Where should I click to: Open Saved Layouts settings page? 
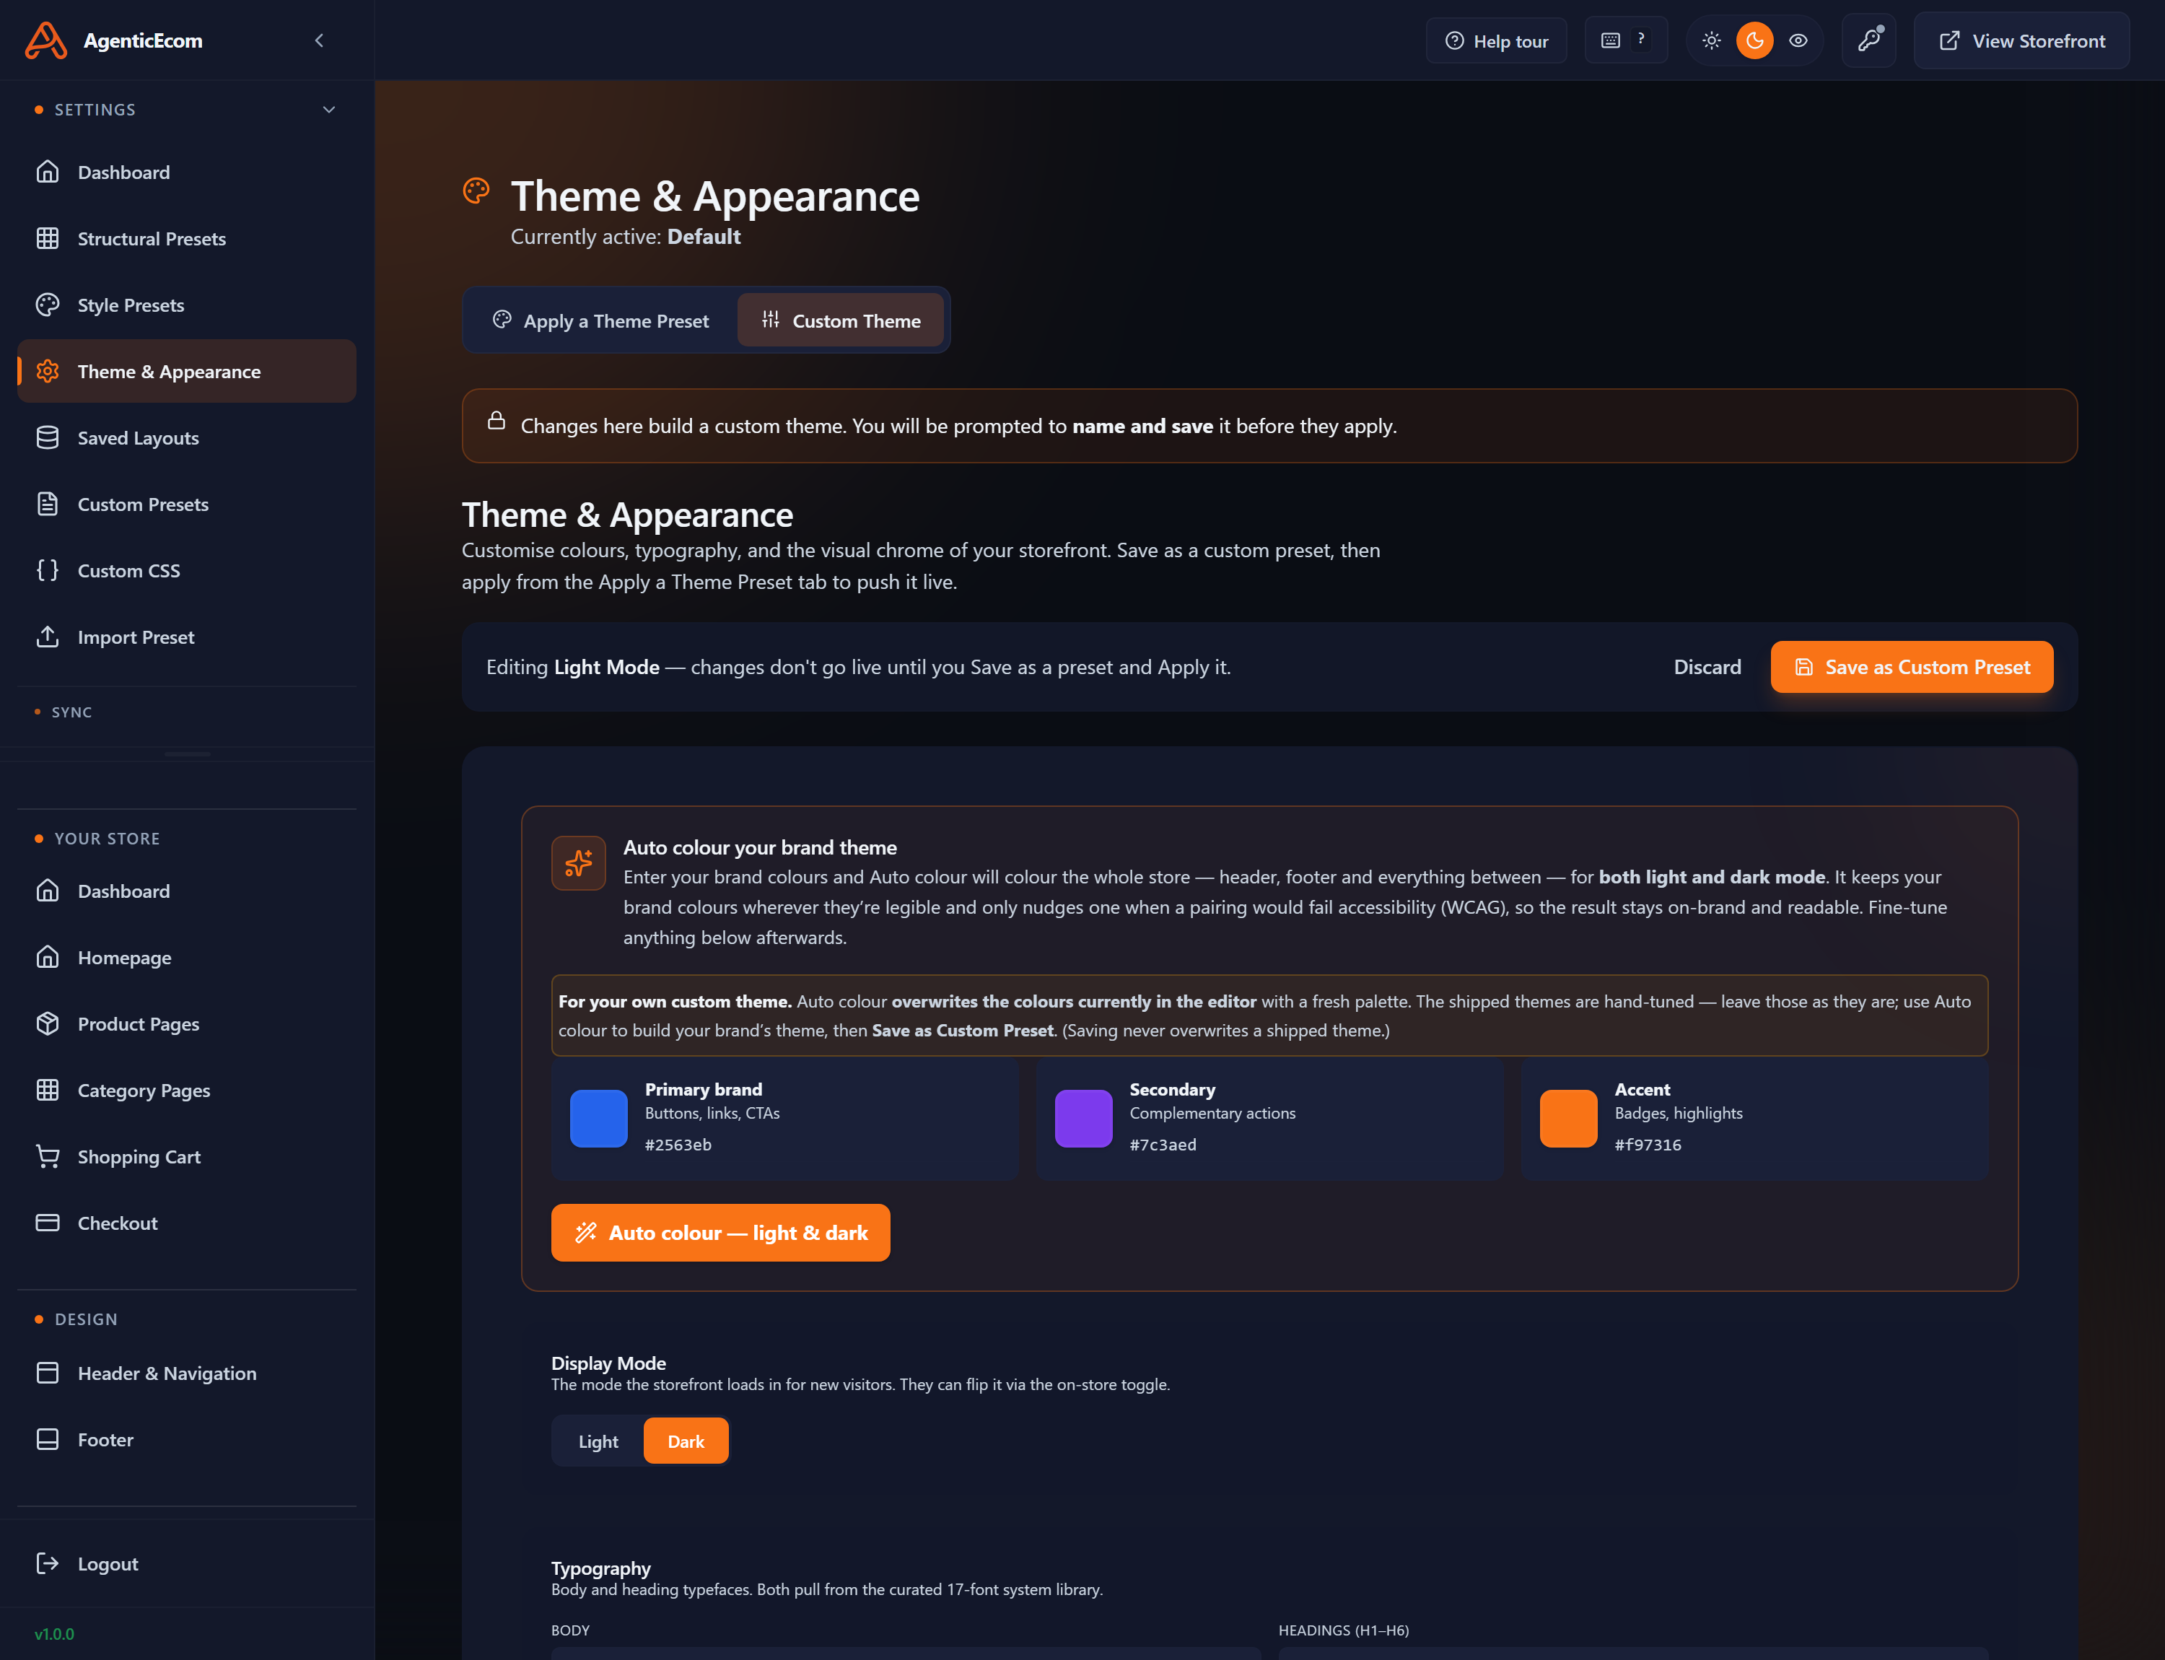(x=187, y=437)
